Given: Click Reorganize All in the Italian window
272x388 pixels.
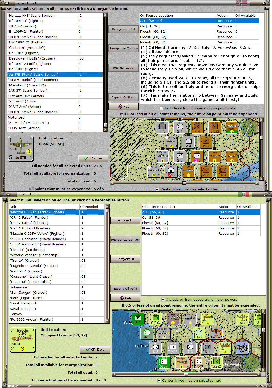Looking at the screenshot, I should (125, 259).
